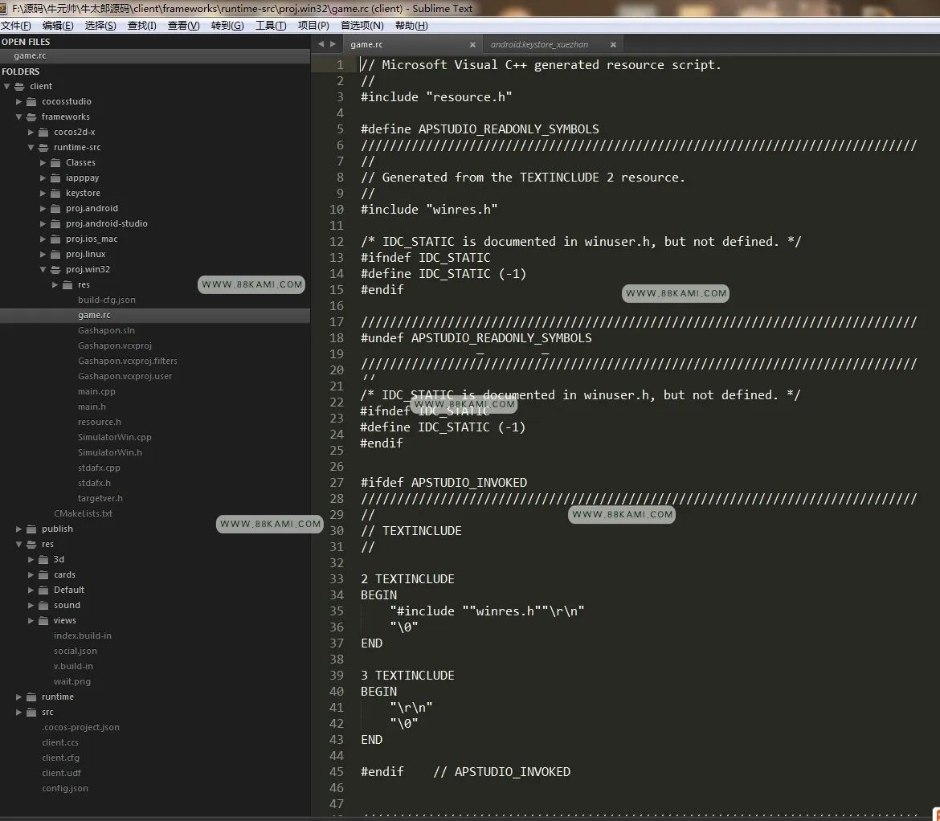
Task: Switch to android.keystore_xuezhan tab
Action: point(540,44)
